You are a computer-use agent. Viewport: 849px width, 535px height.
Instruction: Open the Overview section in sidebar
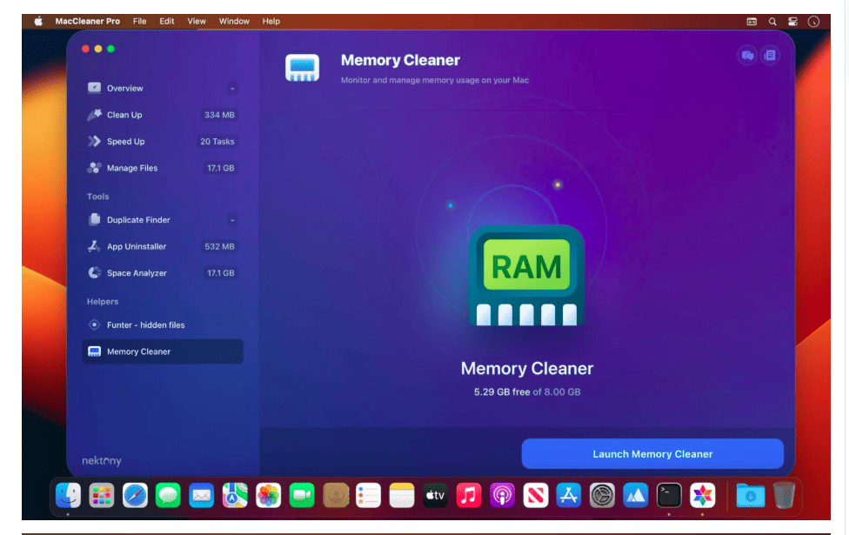pyautogui.click(x=163, y=88)
